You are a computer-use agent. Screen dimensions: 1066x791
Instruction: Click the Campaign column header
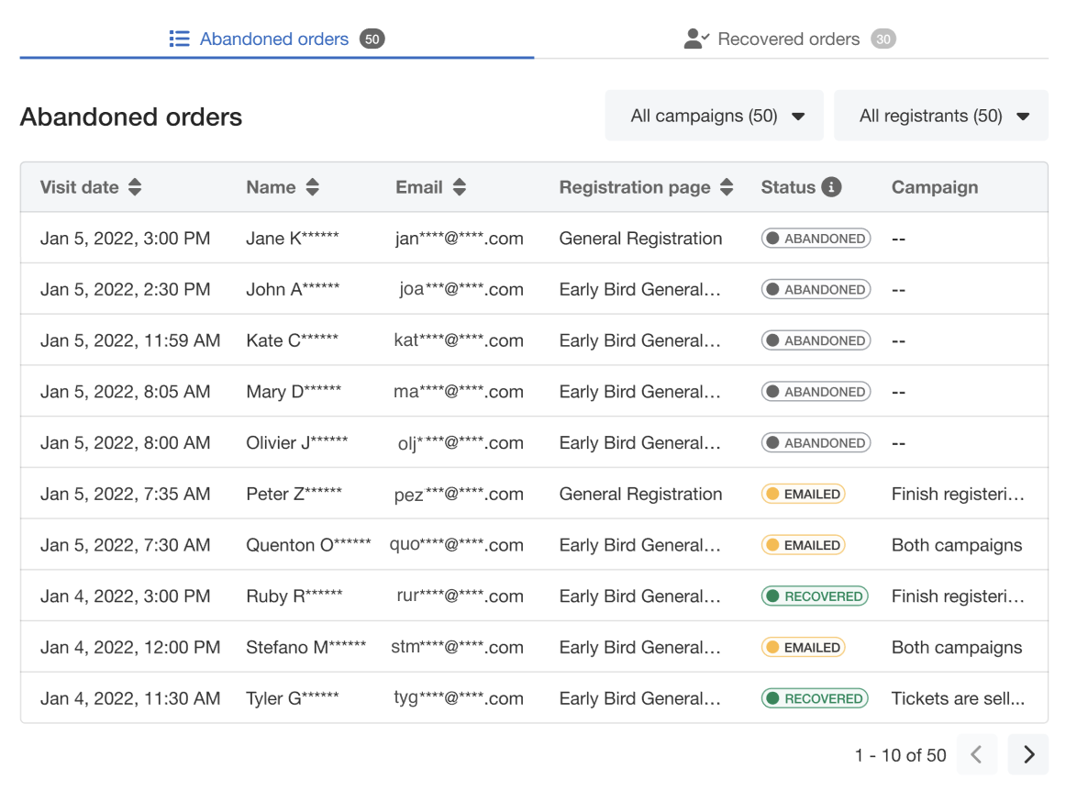[x=934, y=187]
